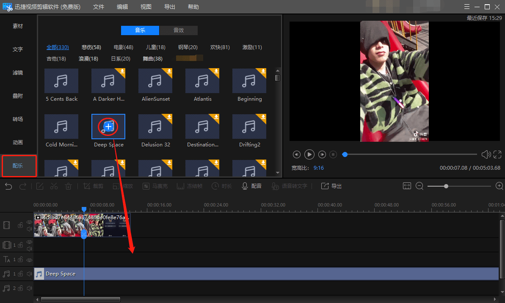Click the 配音 microphone voiceover icon

[x=245, y=186]
